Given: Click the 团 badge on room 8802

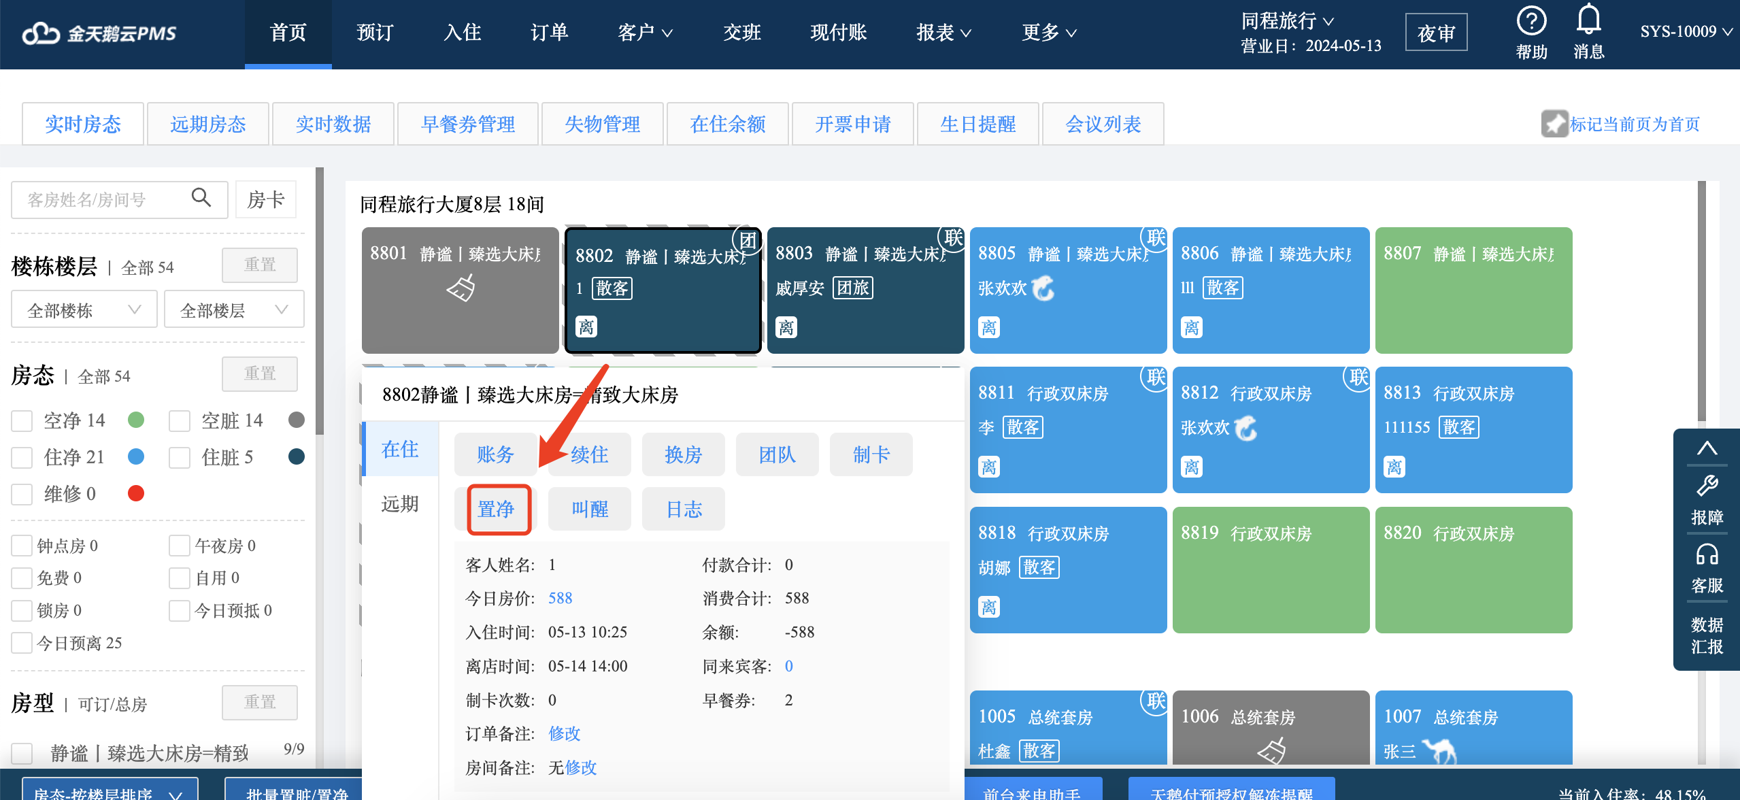Looking at the screenshot, I should [747, 240].
